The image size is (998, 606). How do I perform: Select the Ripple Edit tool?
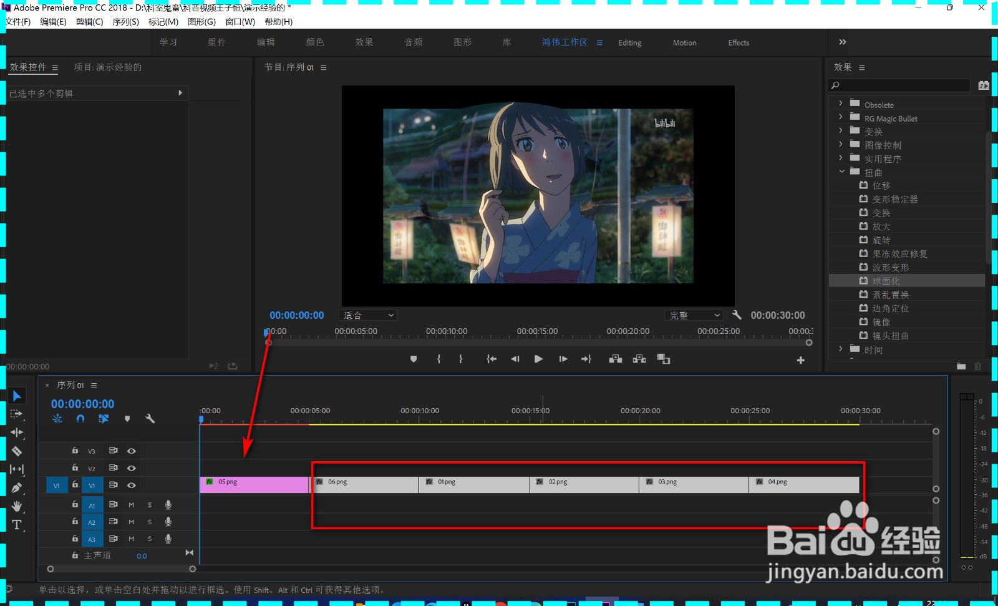[17, 432]
